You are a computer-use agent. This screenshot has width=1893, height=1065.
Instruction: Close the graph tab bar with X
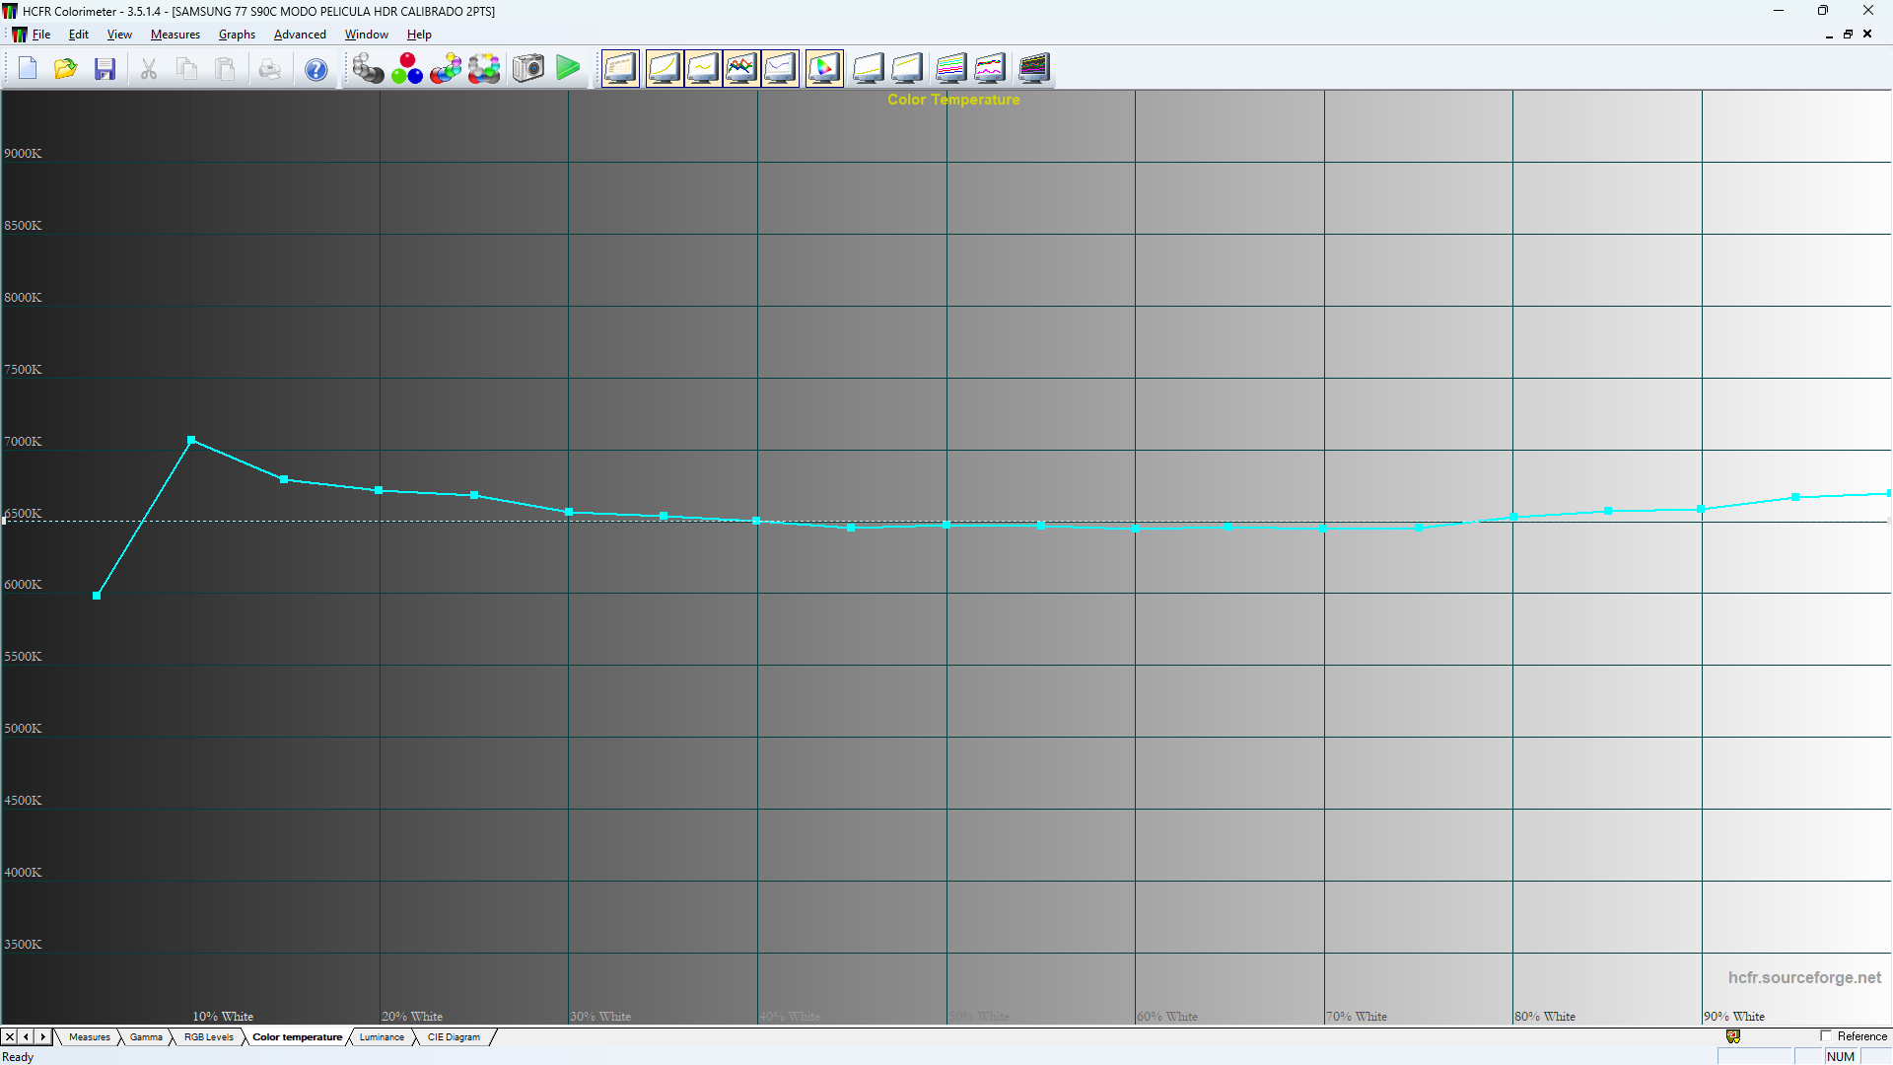(9, 1036)
